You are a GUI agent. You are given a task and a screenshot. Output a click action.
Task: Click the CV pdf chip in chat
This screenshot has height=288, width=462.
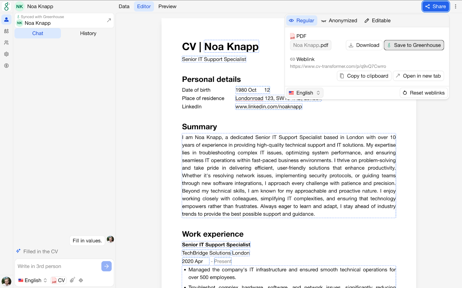point(58,280)
